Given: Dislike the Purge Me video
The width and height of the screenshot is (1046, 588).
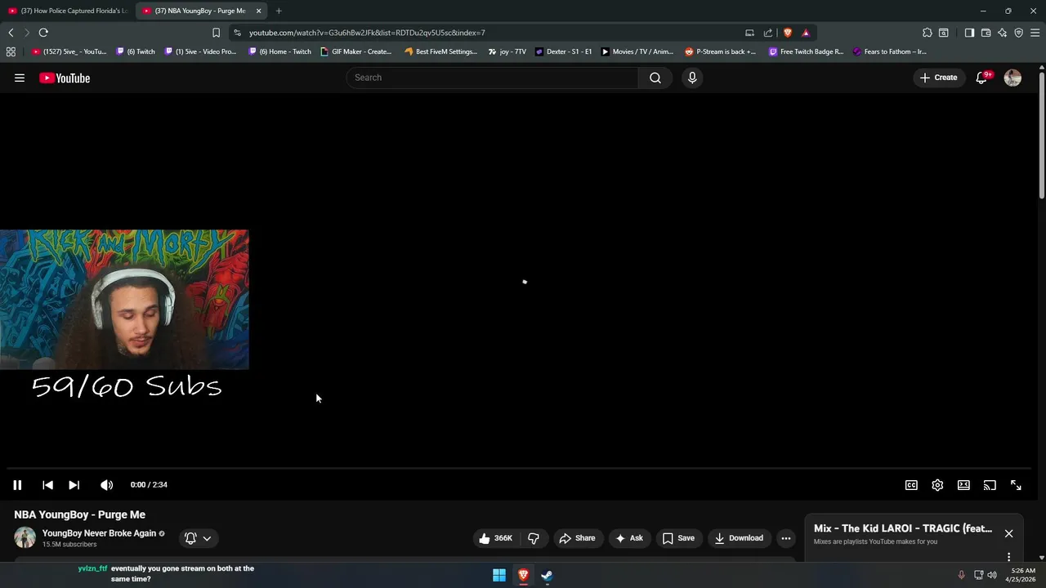Looking at the screenshot, I should [534, 538].
